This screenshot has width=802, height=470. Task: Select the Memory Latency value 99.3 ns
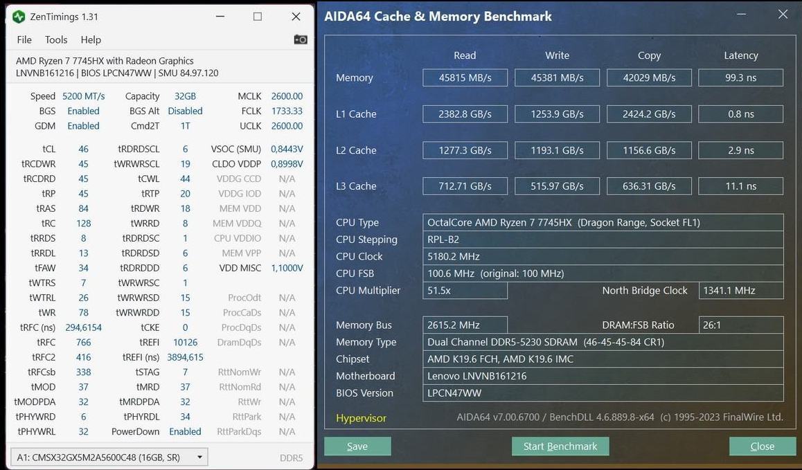(x=740, y=78)
